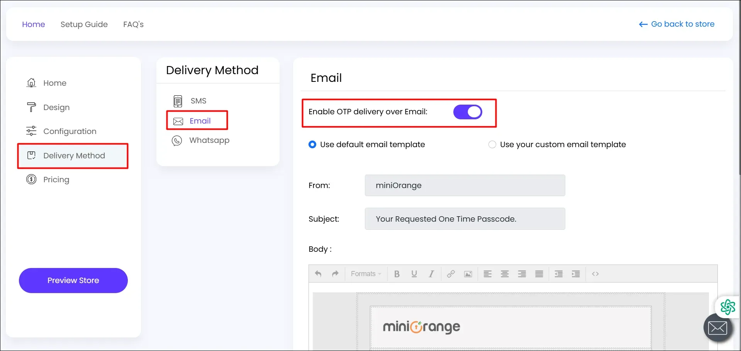Screen dimensions: 741x351
Task: Click the Pricing dollar coin icon
Action: point(31,179)
